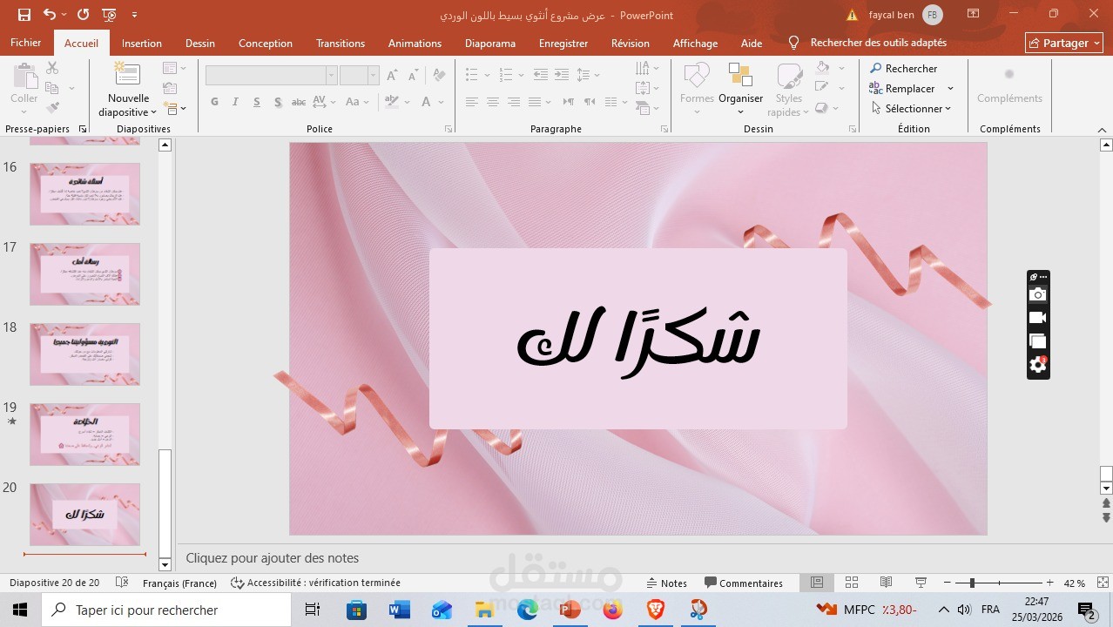Toggle underline formatting with the S button

coord(257,102)
